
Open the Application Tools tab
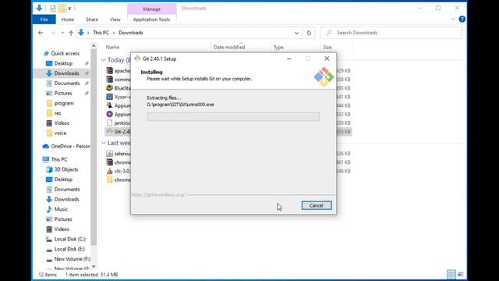click(151, 20)
